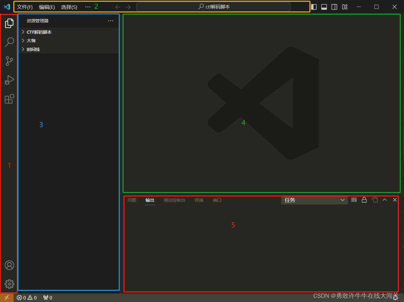Toggle bottom panel visibility from title bar

[324, 7]
